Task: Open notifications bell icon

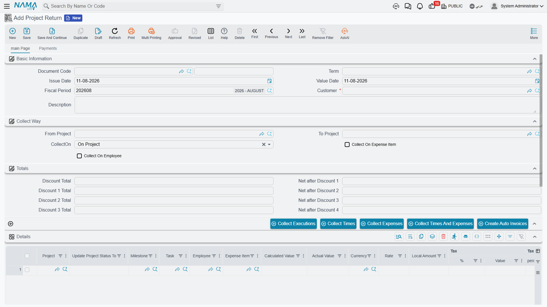Action: [420, 6]
